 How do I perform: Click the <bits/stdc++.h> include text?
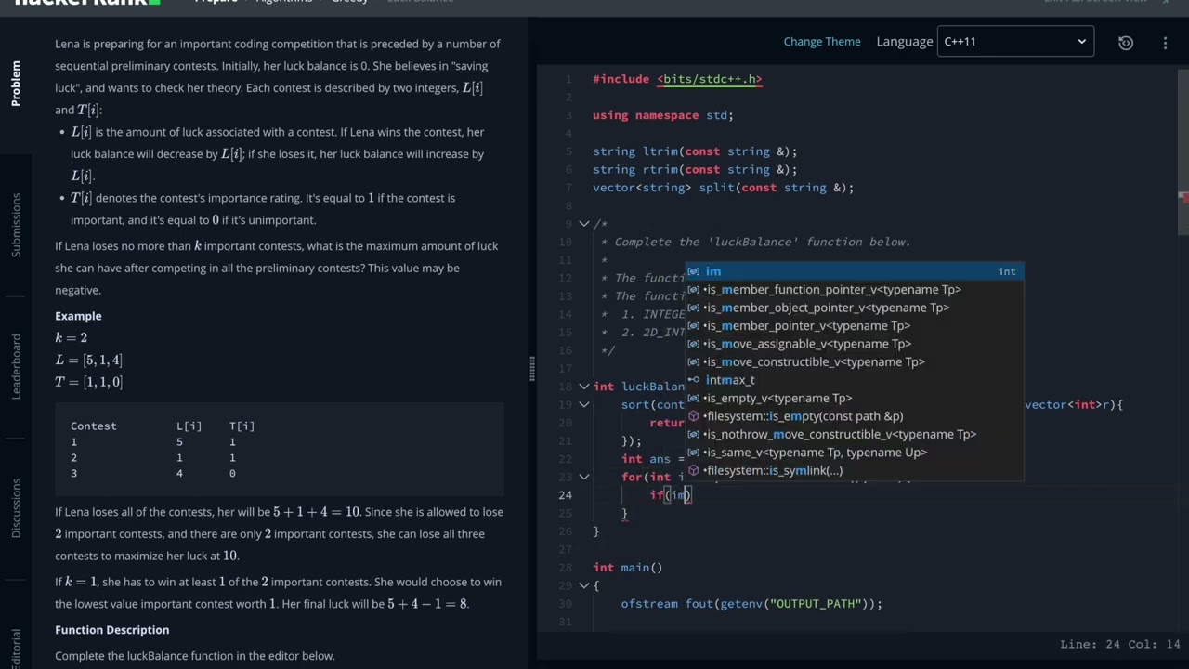709,79
